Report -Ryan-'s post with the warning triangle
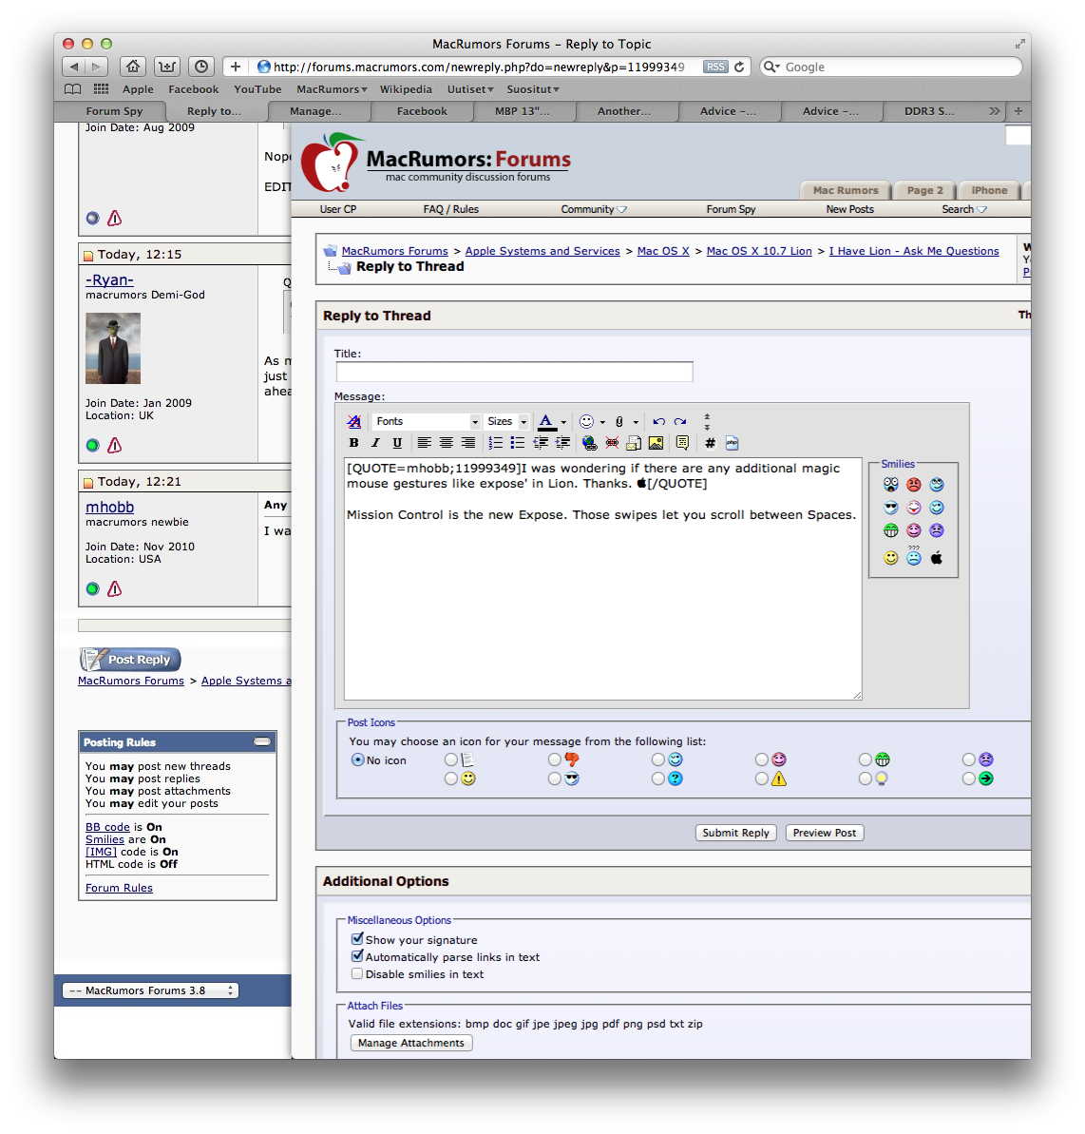 (x=114, y=446)
